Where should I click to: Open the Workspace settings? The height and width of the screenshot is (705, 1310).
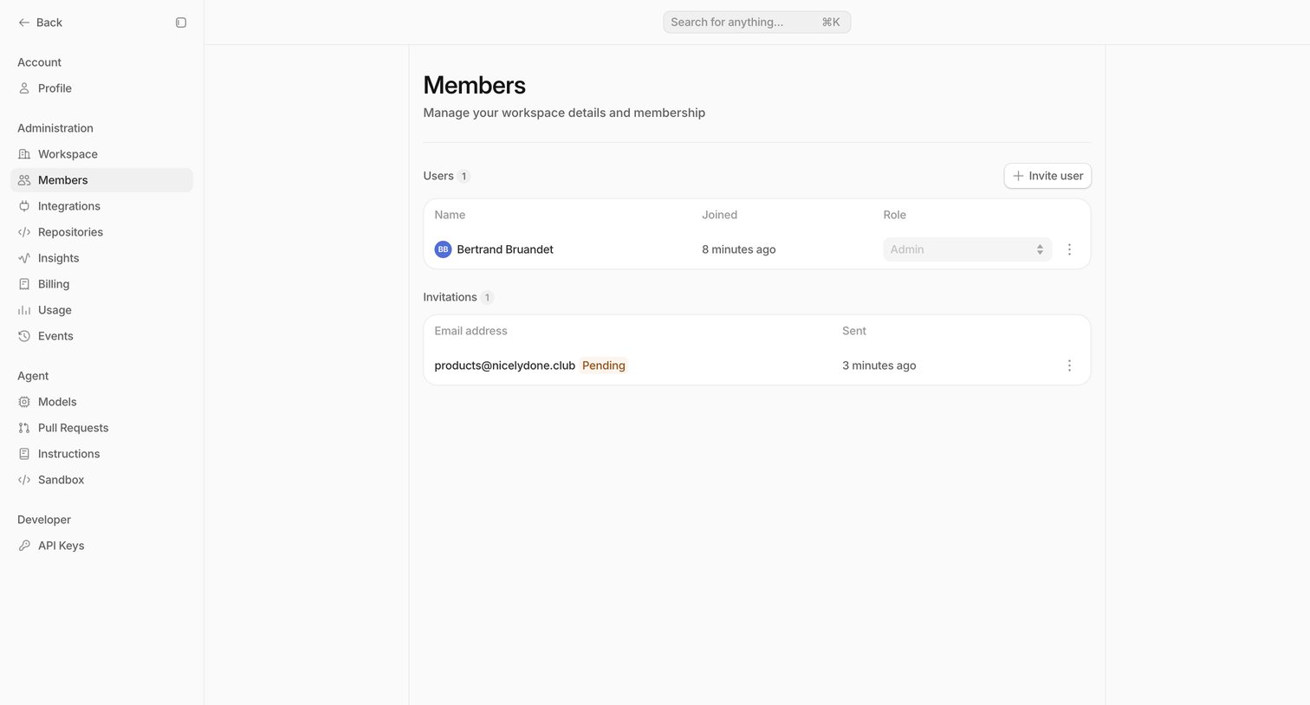pos(101,154)
